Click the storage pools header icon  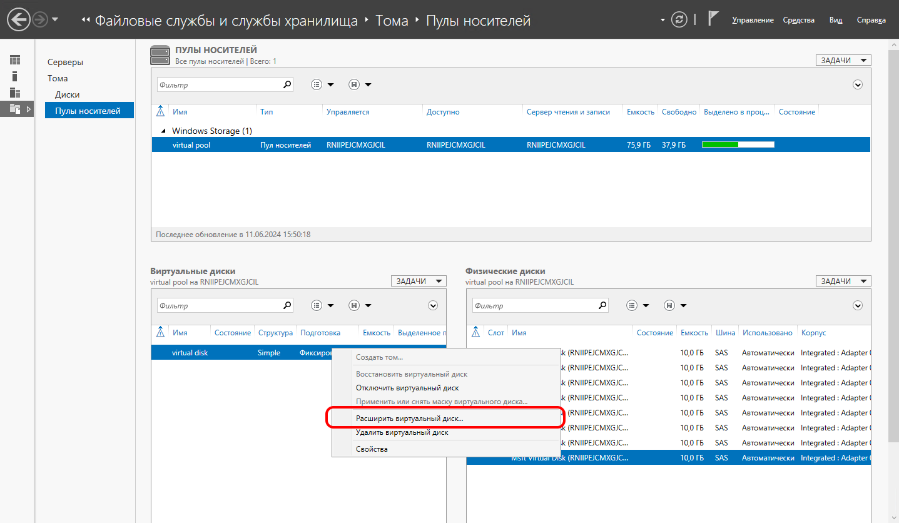(160, 55)
